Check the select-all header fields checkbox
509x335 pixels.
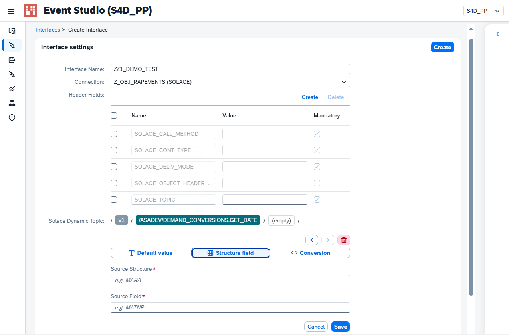(x=114, y=115)
